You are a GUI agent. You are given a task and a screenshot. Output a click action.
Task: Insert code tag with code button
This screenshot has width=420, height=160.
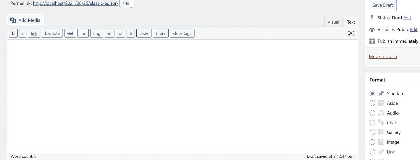[144, 33]
